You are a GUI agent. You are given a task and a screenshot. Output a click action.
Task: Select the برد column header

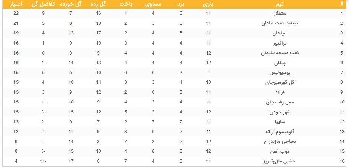pos(180,5)
